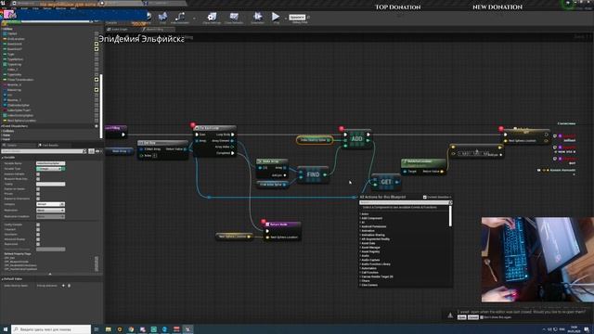Open the Category dropdown
Image resolution: width=594 pixels, height=334 pixels.
(50, 204)
